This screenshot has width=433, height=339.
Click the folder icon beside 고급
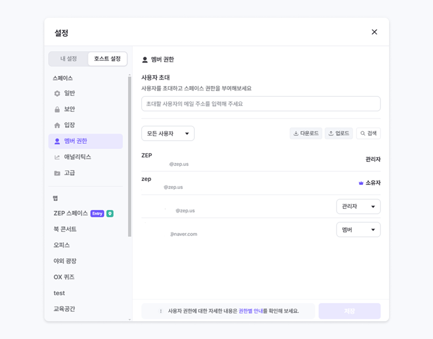click(57, 173)
